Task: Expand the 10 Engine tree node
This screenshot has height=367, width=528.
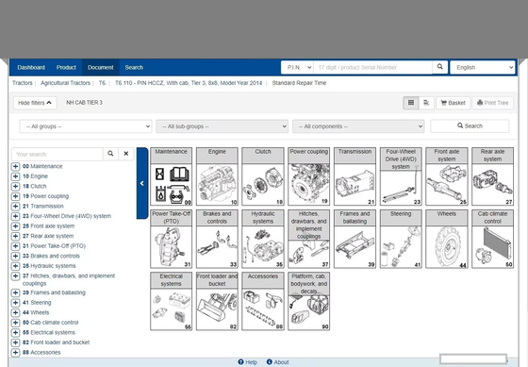Action: 15,176
